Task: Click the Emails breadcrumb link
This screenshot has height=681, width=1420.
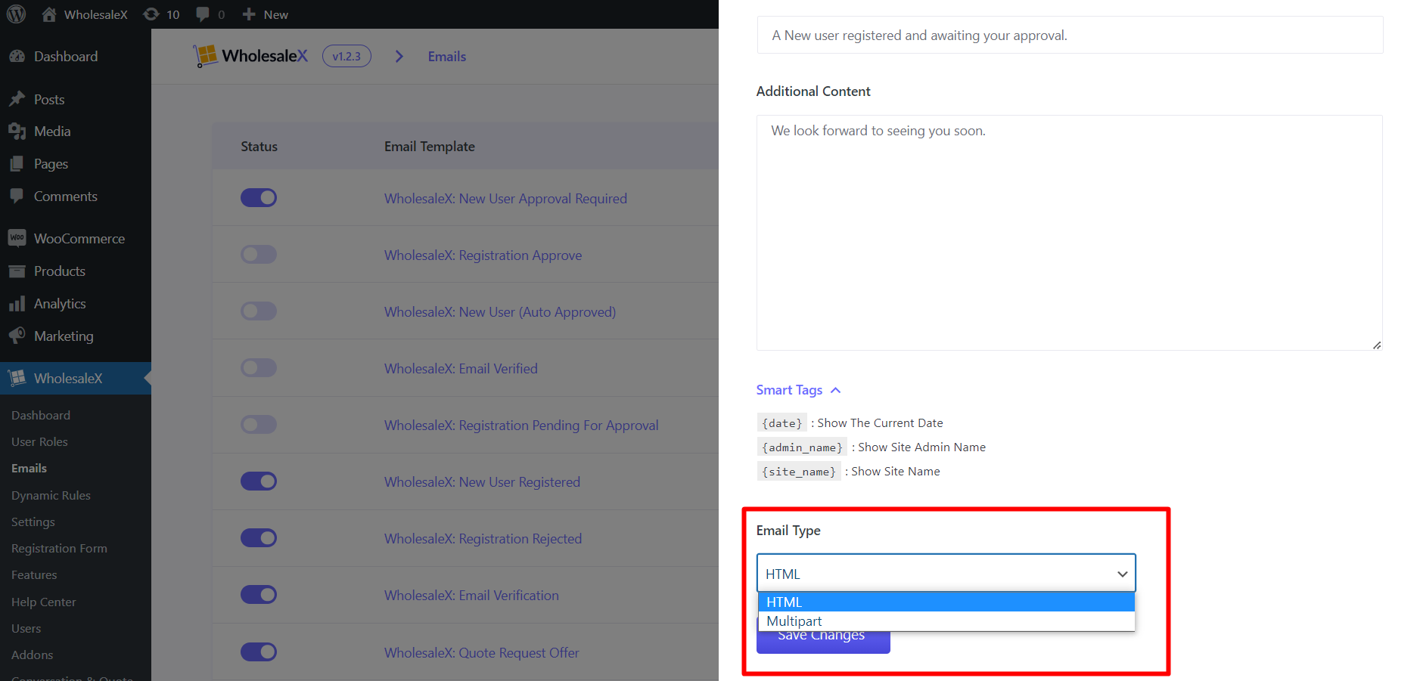Action: [x=447, y=57]
